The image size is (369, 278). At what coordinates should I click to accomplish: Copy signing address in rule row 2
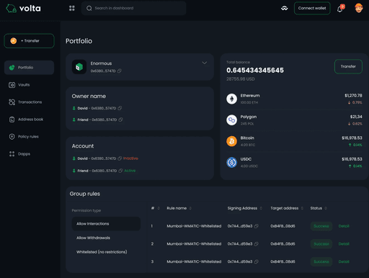pos(257,244)
